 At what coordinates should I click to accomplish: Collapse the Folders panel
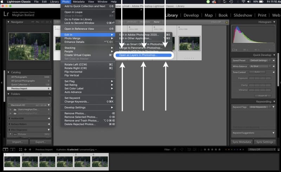pyautogui.click(x=8, y=94)
